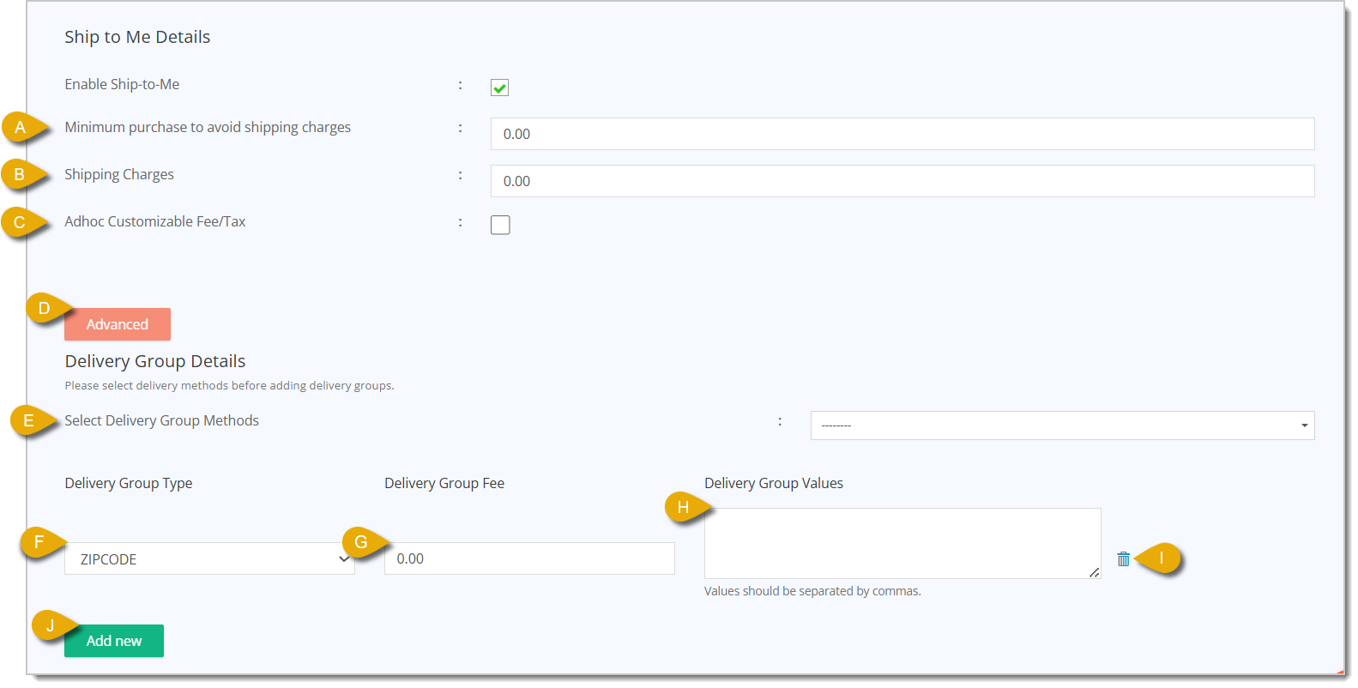The height and width of the screenshot is (688, 1358).
Task: Open the Select Delivery Group Methods dropdown
Action: coord(1062,425)
